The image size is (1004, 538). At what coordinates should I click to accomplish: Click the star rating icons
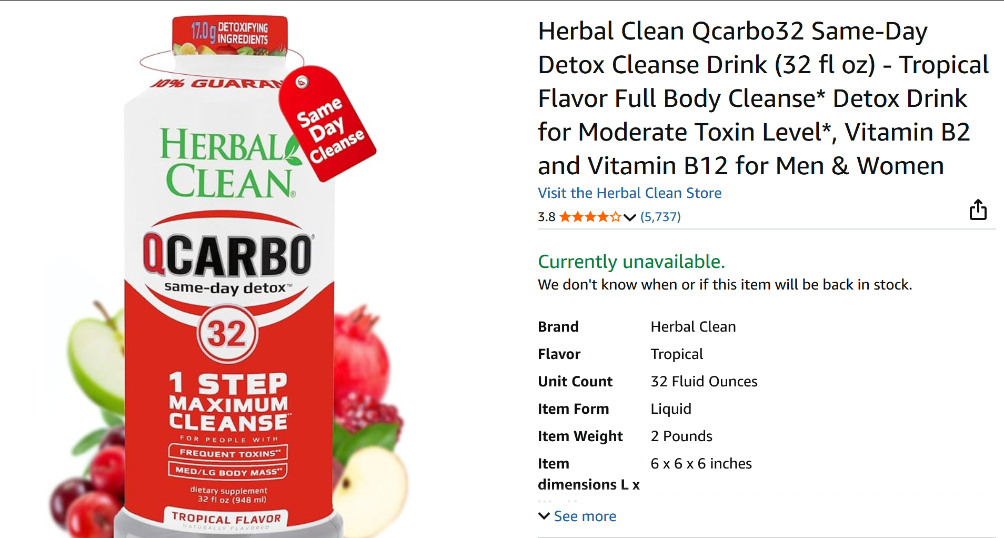pos(590,217)
